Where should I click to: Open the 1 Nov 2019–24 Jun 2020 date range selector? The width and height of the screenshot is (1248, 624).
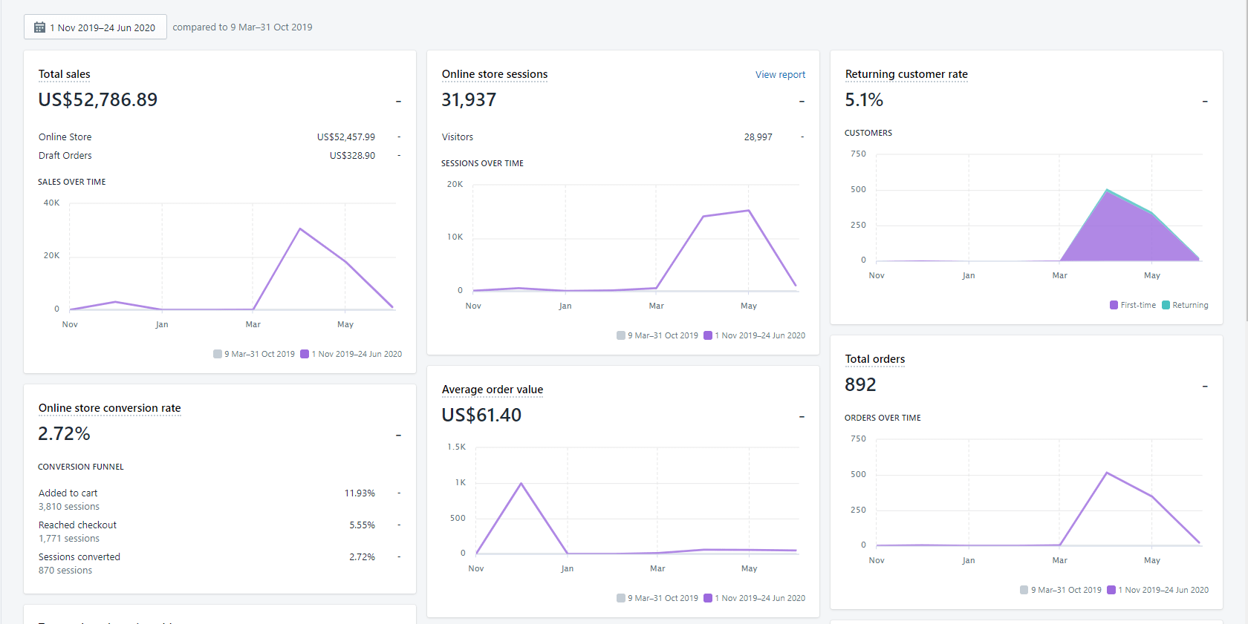(95, 27)
